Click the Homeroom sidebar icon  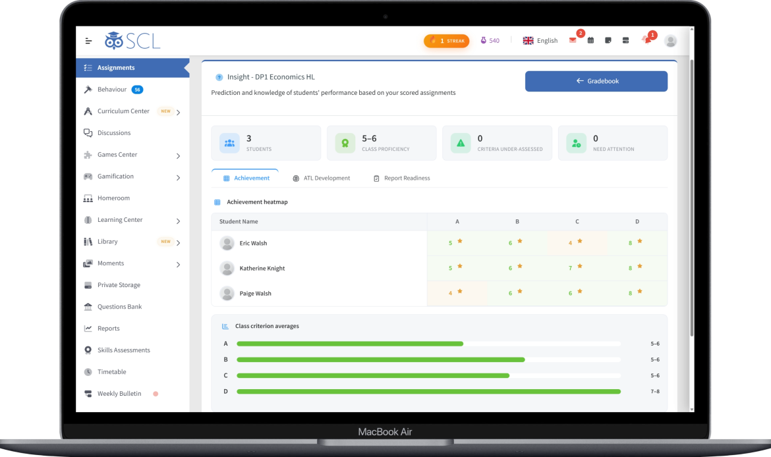(88, 198)
